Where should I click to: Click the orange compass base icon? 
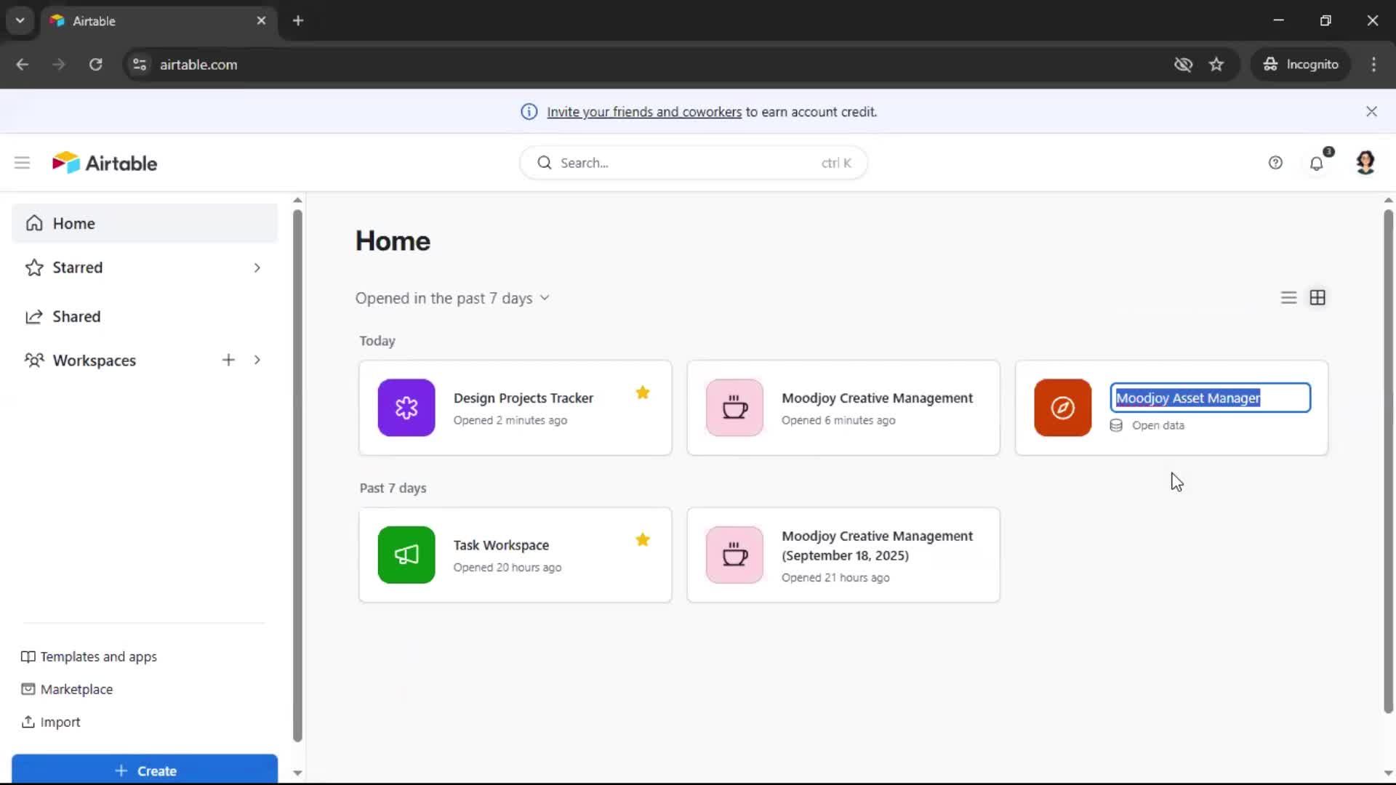[1063, 408]
